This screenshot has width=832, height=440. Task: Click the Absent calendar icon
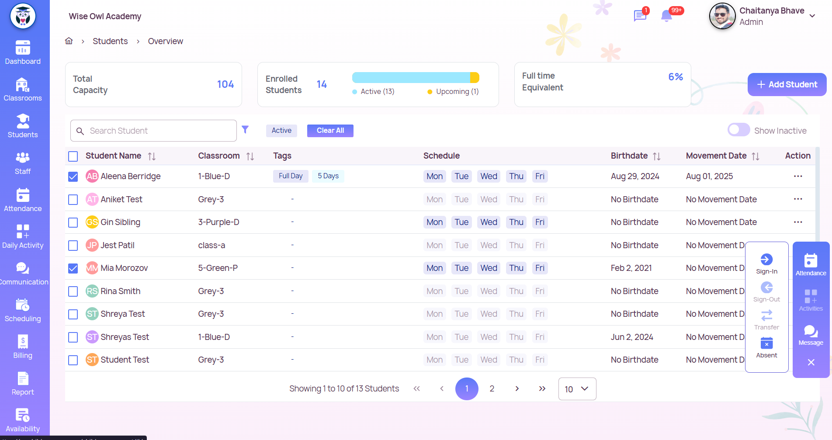coord(766,343)
